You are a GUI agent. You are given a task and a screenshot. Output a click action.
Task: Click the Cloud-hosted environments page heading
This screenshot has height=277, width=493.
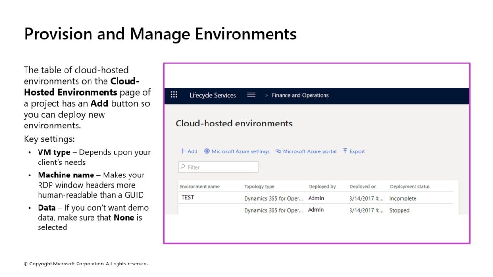(x=234, y=124)
